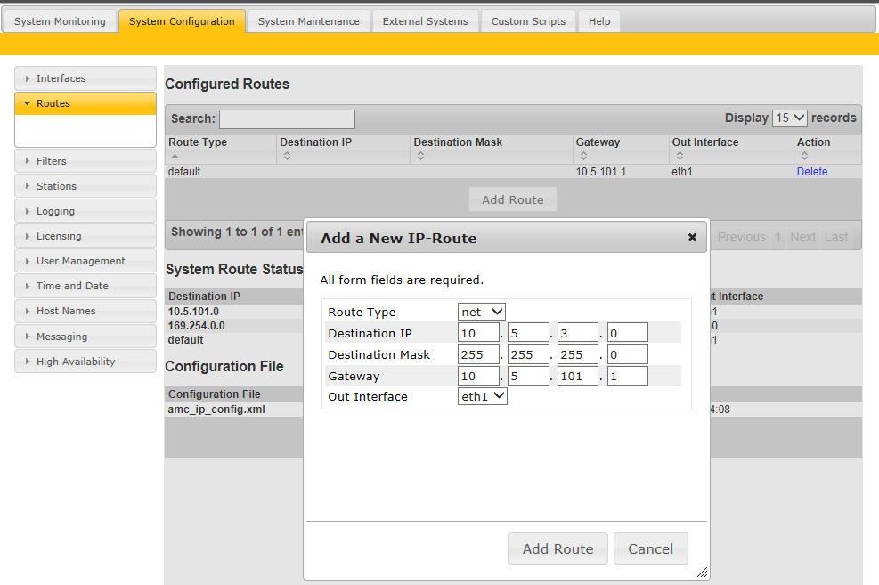
Task: Cancel the new IP route dialog
Action: tap(650, 548)
